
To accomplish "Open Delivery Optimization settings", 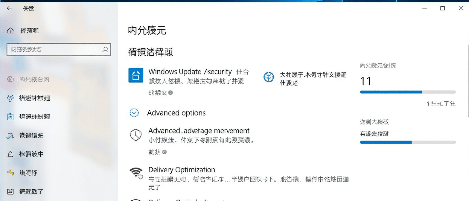I will pyautogui.click(x=182, y=170).
